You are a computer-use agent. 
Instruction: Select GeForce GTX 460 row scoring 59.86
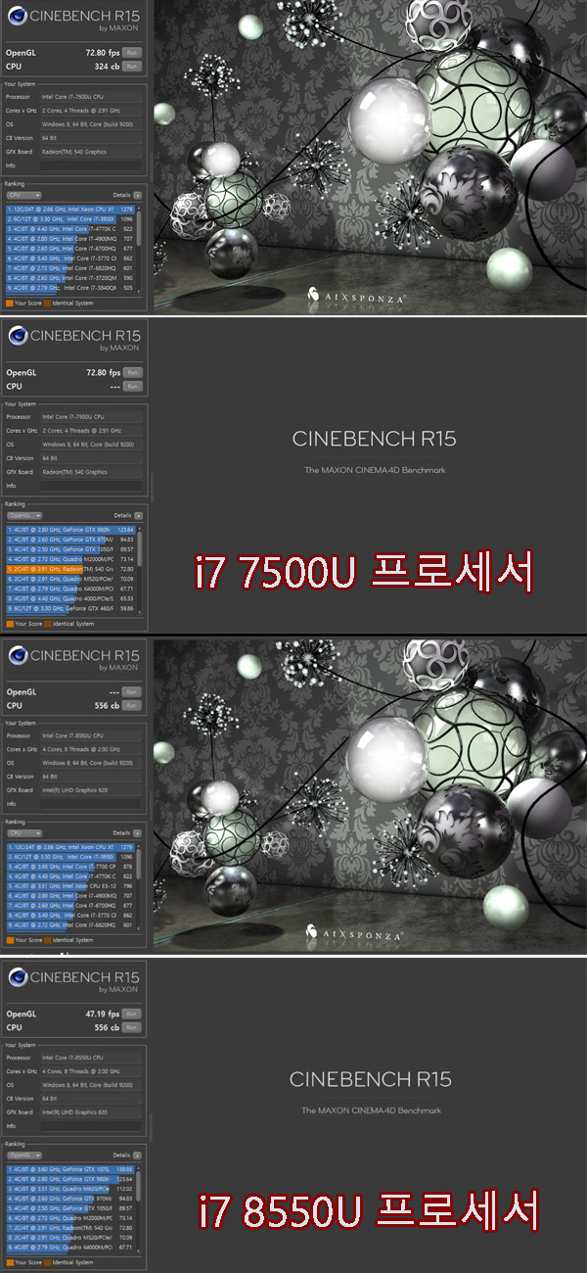point(69,608)
